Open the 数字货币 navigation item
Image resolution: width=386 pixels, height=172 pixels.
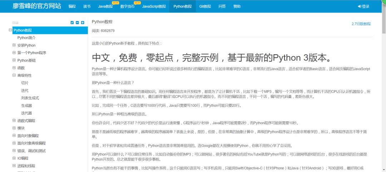tap(128, 6)
